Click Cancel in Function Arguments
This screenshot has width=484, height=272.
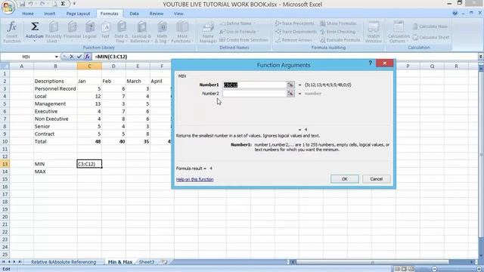click(377, 179)
